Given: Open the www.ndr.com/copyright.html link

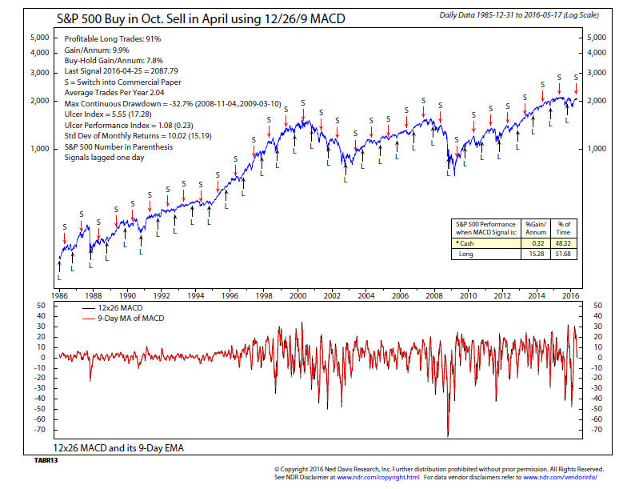Looking at the screenshot, I should point(377,477).
